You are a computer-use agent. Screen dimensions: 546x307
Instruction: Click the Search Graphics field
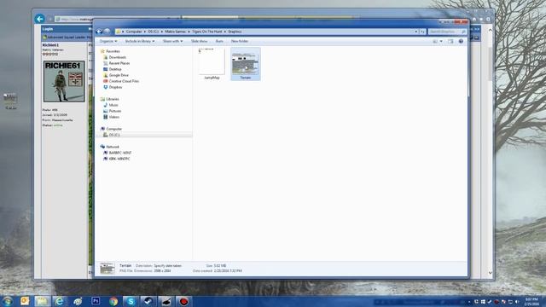click(447, 32)
